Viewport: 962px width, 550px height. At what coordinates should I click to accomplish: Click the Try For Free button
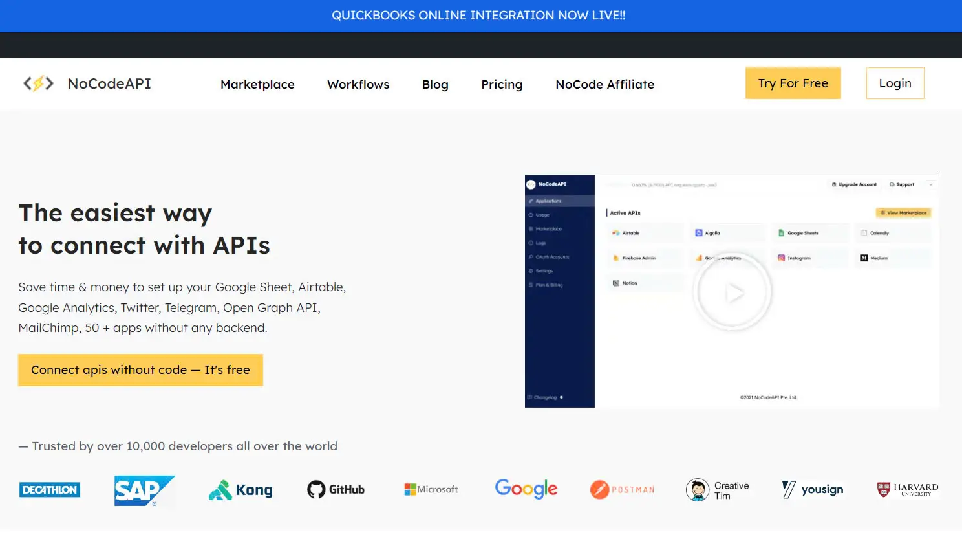[x=793, y=83]
